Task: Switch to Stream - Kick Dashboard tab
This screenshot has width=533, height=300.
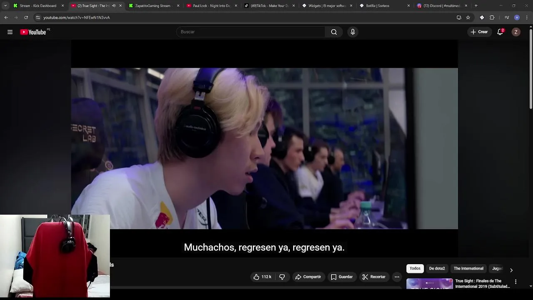Action: click(x=35, y=6)
